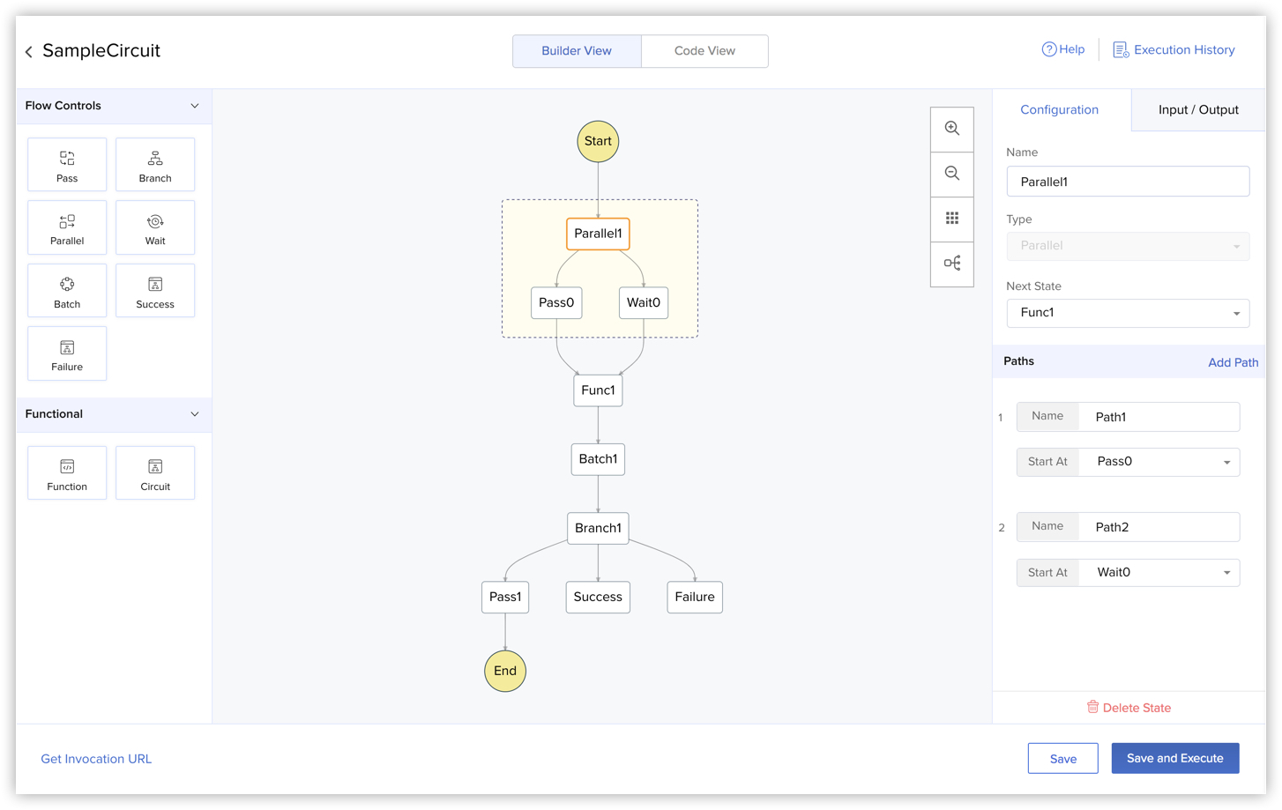
Task: Select the Success flow control tile
Action: pos(155,291)
